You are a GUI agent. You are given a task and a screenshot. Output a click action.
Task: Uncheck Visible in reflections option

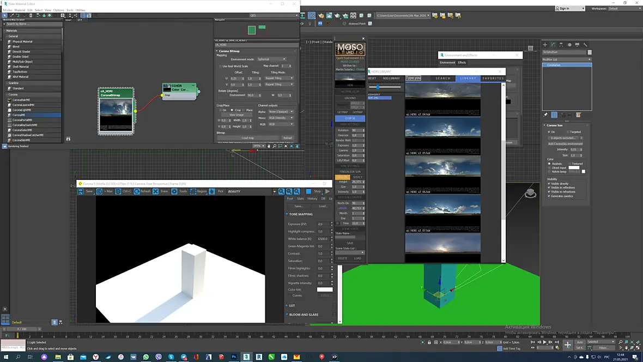549,188
